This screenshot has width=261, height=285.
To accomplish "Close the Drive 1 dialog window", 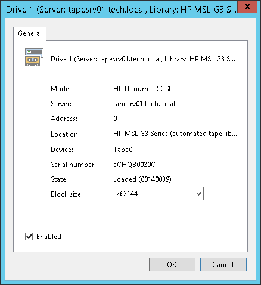I will [x=247, y=7].
